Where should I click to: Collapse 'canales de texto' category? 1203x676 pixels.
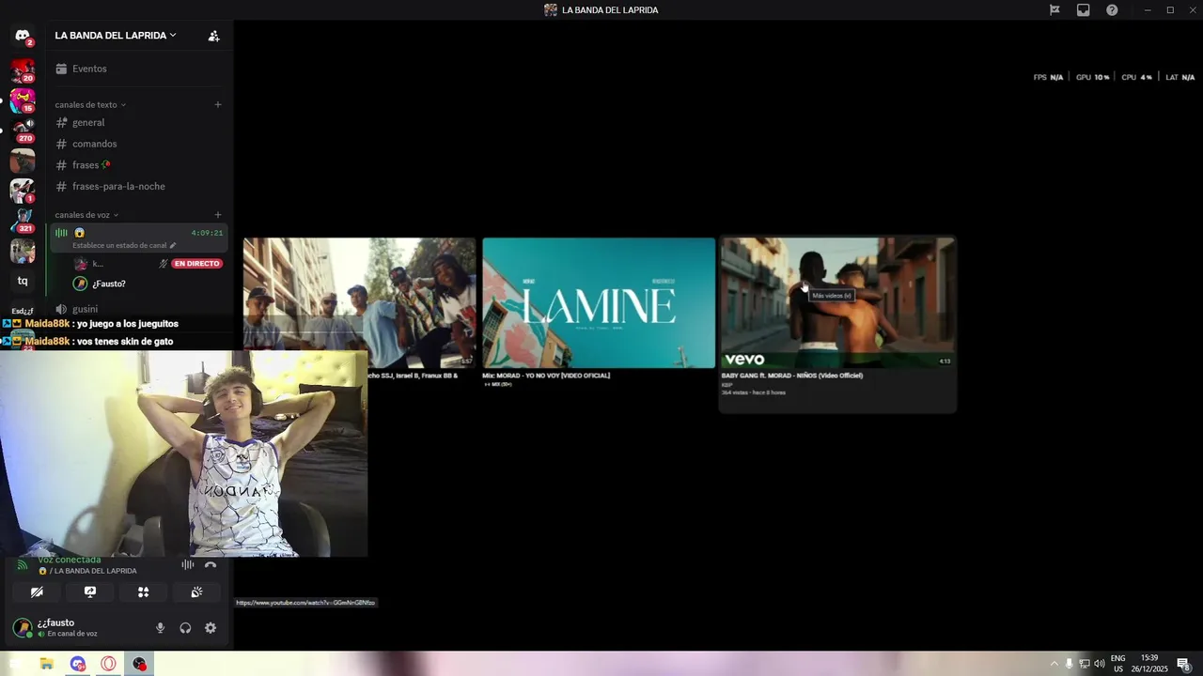coord(90,104)
